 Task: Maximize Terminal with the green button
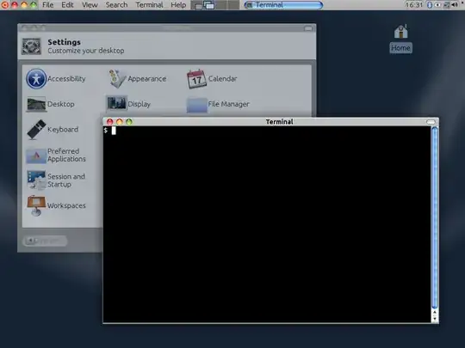pyautogui.click(x=129, y=122)
